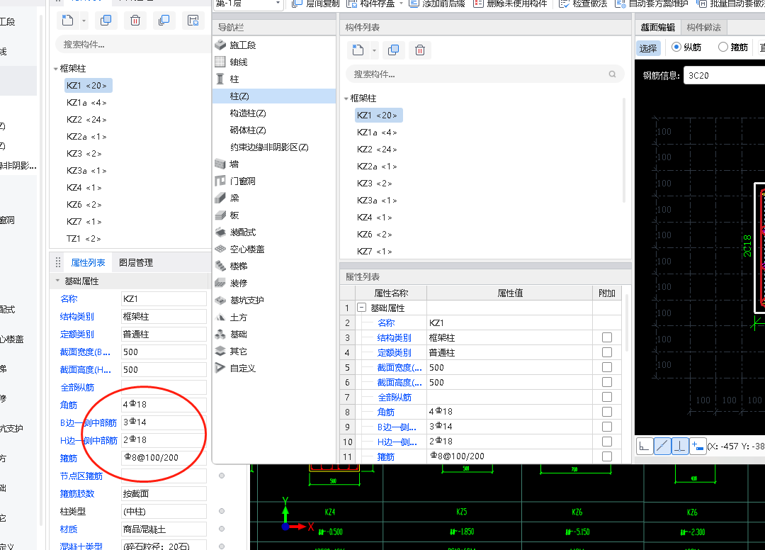765x550 pixels.
Task: Select the 箍筋 radio button
Action: tap(723, 47)
